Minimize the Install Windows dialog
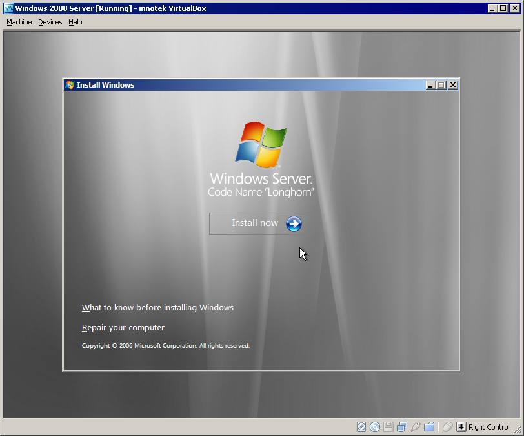524x436 pixels. pyautogui.click(x=431, y=85)
